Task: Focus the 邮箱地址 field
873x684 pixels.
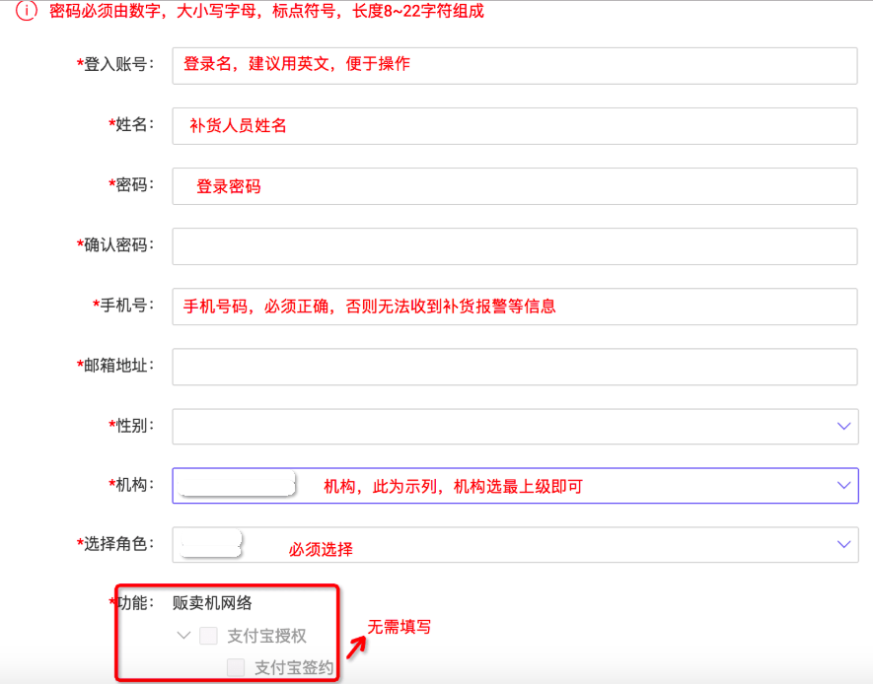Action: point(515,367)
